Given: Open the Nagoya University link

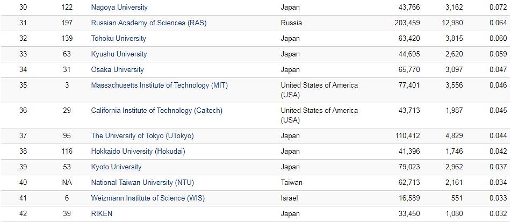Looking at the screenshot, I should pos(119,8).
